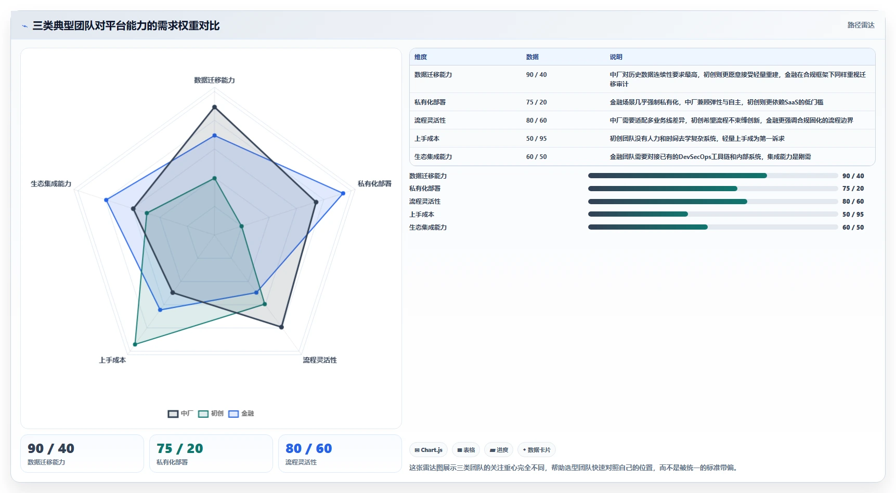Click the 数据 column header

tap(533, 57)
